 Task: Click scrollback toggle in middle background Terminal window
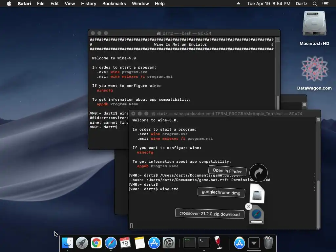pos(304,104)
